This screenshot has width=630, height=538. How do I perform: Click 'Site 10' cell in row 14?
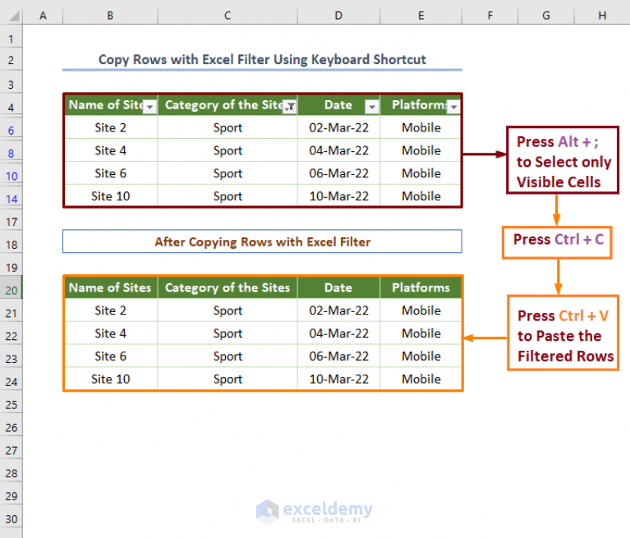(x=111, y=196)
